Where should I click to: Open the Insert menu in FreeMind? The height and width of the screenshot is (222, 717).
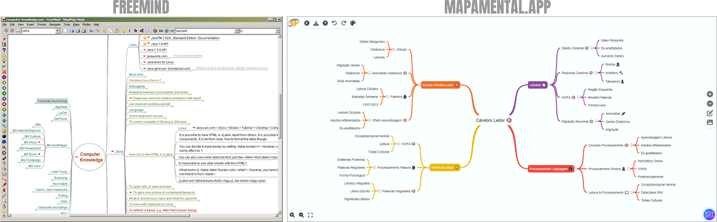[30, 25]
